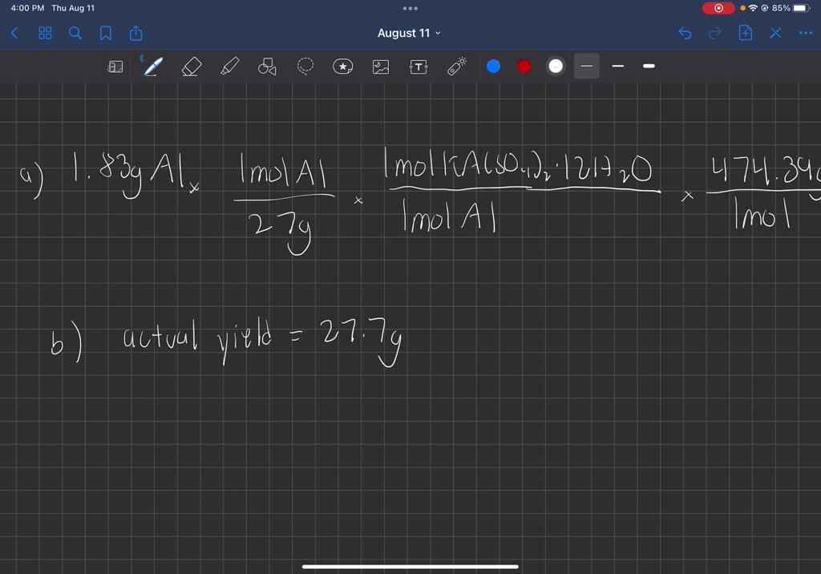The width and height of the screenshot is (821, 574).
Task: Select the Highlighter tool
Action: click(x=229, y=67)
